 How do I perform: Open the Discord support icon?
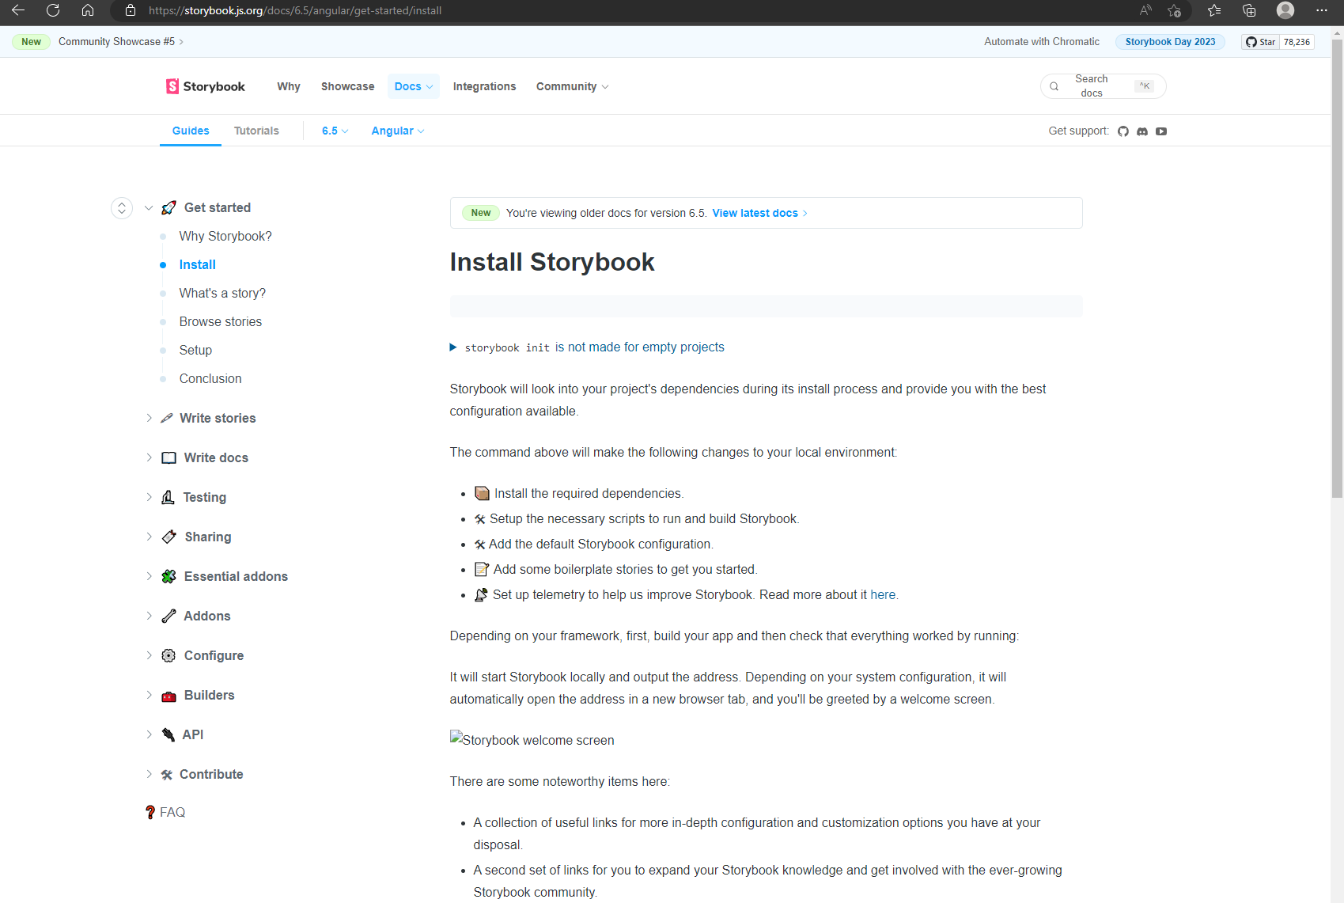coord(1142,131)
